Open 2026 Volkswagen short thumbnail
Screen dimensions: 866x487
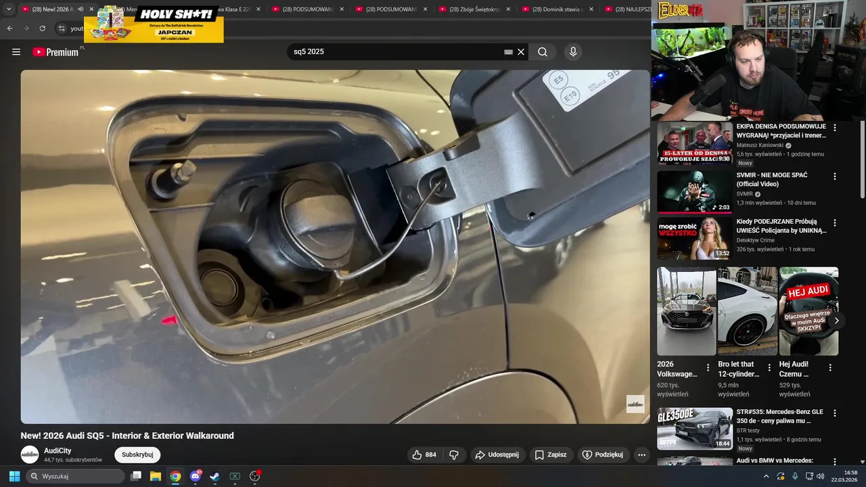[686, 311]
